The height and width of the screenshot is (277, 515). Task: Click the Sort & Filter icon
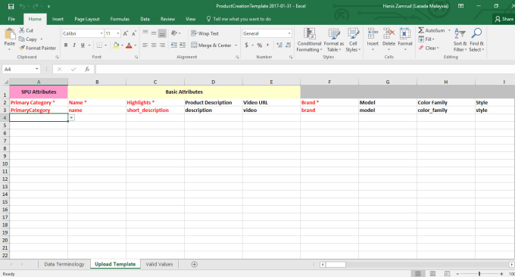click(x=460, y=33)
